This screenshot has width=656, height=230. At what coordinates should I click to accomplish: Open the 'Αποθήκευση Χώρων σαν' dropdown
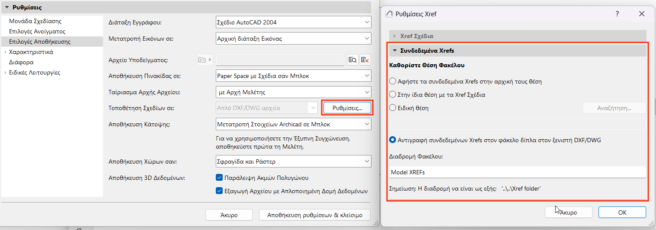click(293, 161)
